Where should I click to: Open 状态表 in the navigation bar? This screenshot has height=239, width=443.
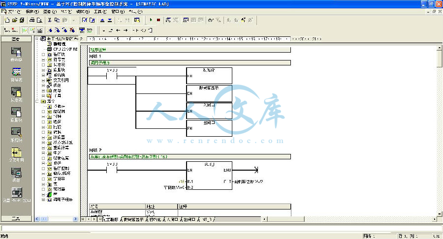(x=16, y=95)
